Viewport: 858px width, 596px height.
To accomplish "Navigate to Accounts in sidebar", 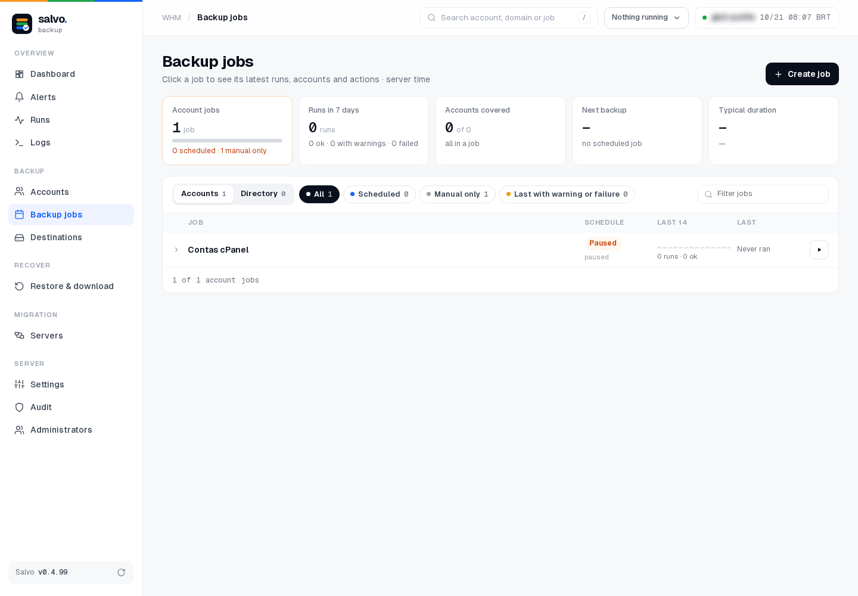I will pyautogui.click(x=71, y=192).
